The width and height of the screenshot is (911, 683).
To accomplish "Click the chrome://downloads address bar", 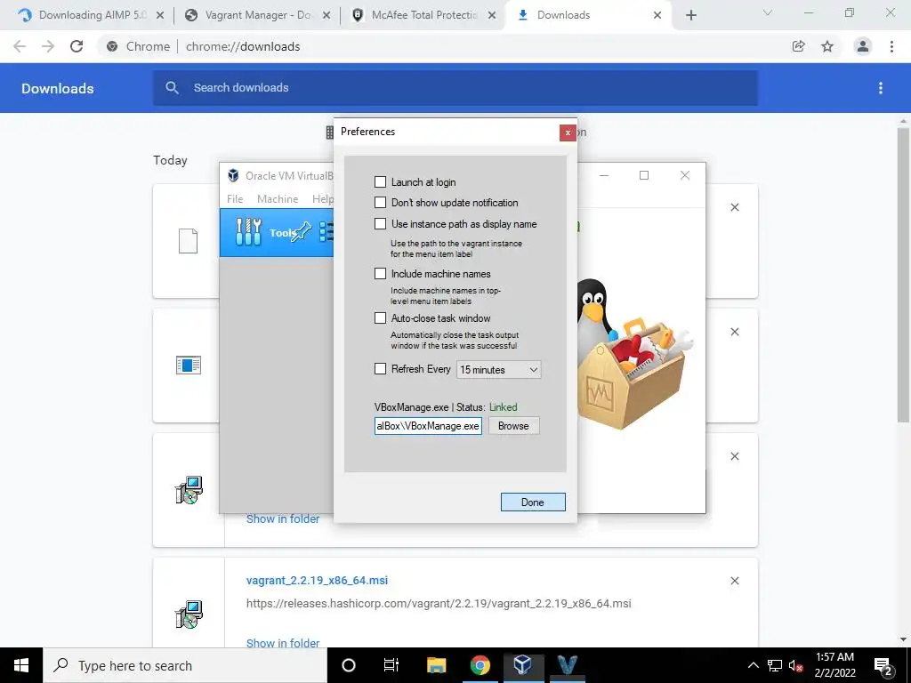I will click(441, 46).
